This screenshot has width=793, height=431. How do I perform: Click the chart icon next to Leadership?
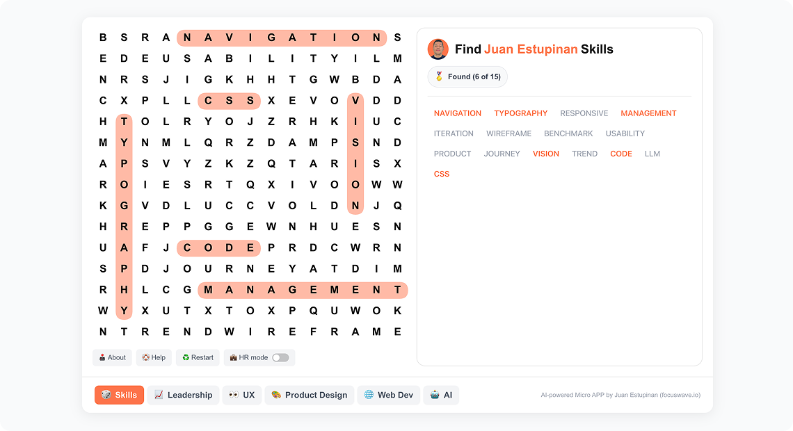click(158, 395)
